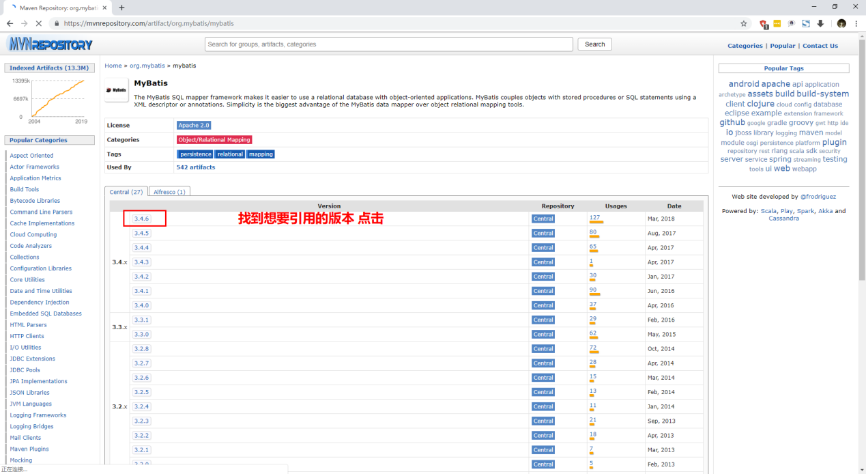
Task: Open the red shield extension icon
Action: click(764, 23)
